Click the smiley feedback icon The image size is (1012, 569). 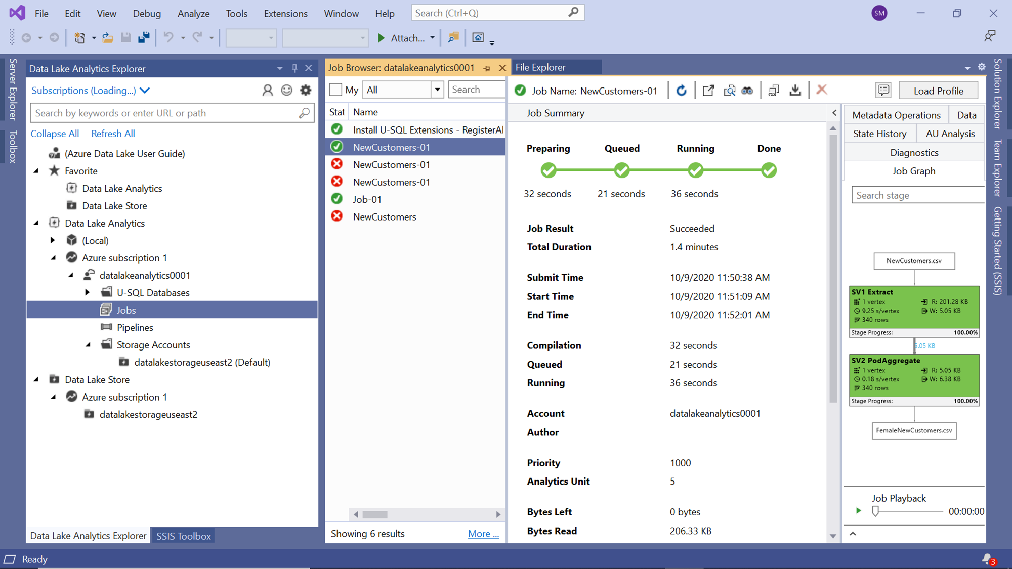tap(287, 90)
